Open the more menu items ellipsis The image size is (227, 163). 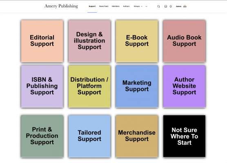(146, 7)
